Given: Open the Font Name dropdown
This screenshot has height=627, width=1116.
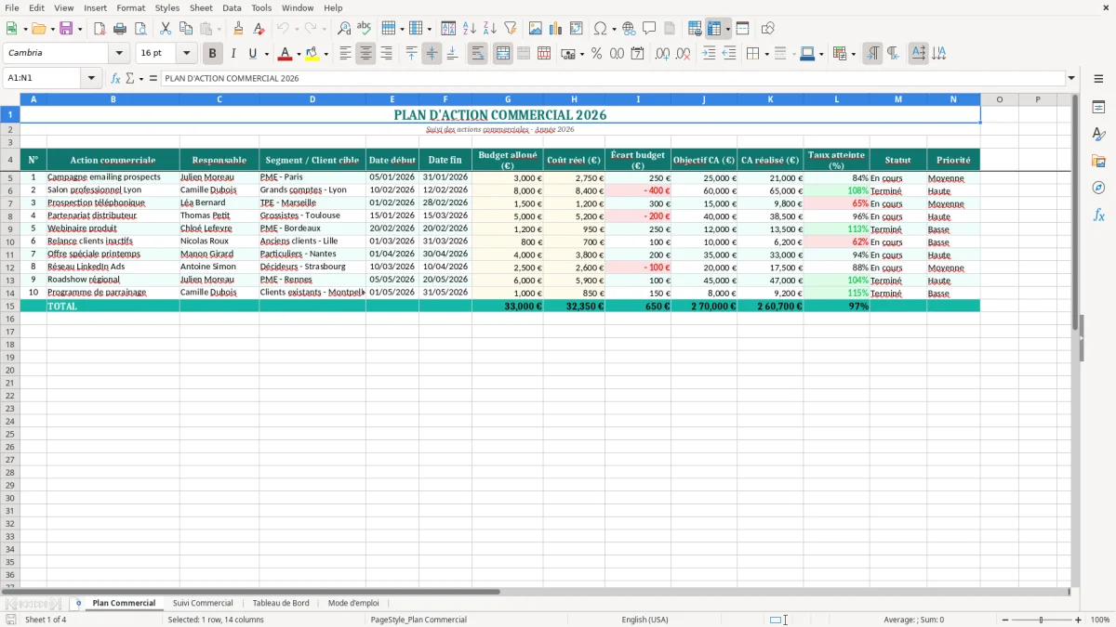Looking at the screenshot, I should [119, 54].
